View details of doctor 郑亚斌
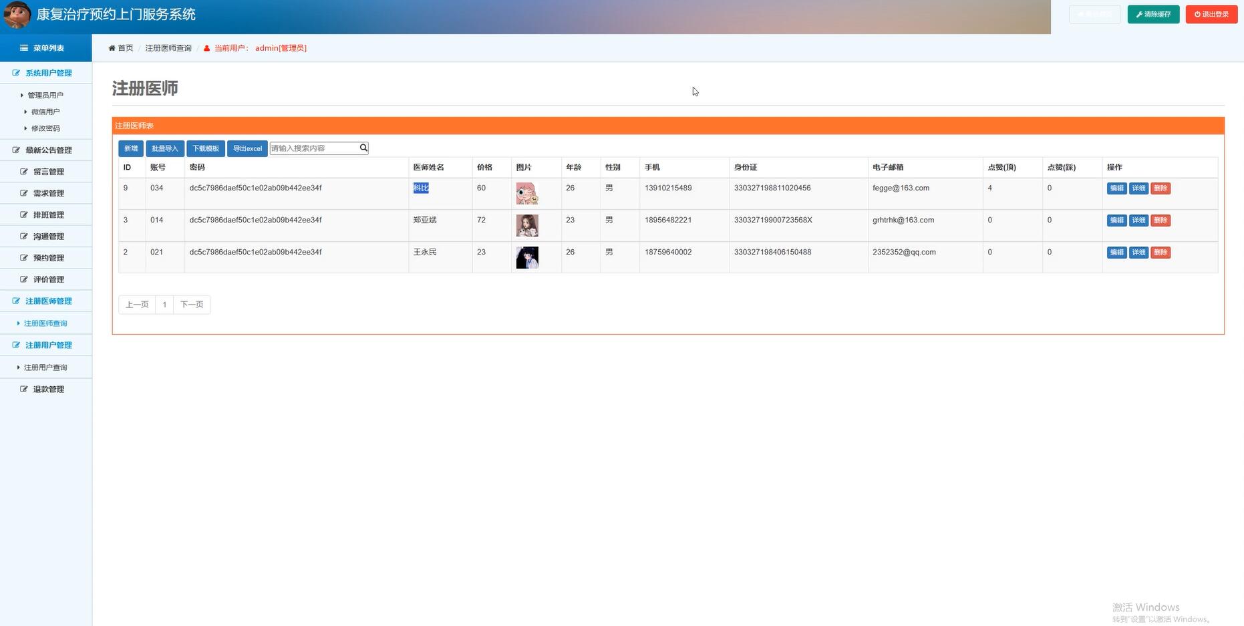This screenshot has width=1244, height=626. click(x=1138, y=220)
